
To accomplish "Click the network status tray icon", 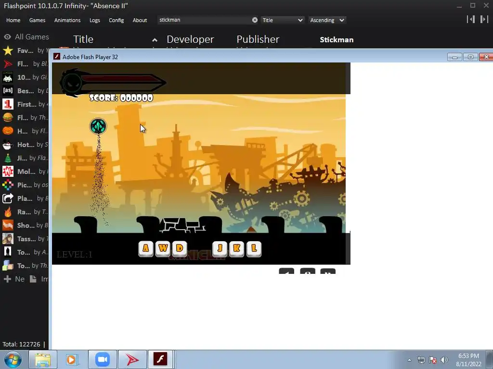I will [421, 360].
